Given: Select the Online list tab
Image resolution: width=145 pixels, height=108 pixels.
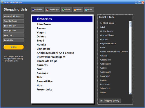Looking at the screenshot, I should coord(66,10).
